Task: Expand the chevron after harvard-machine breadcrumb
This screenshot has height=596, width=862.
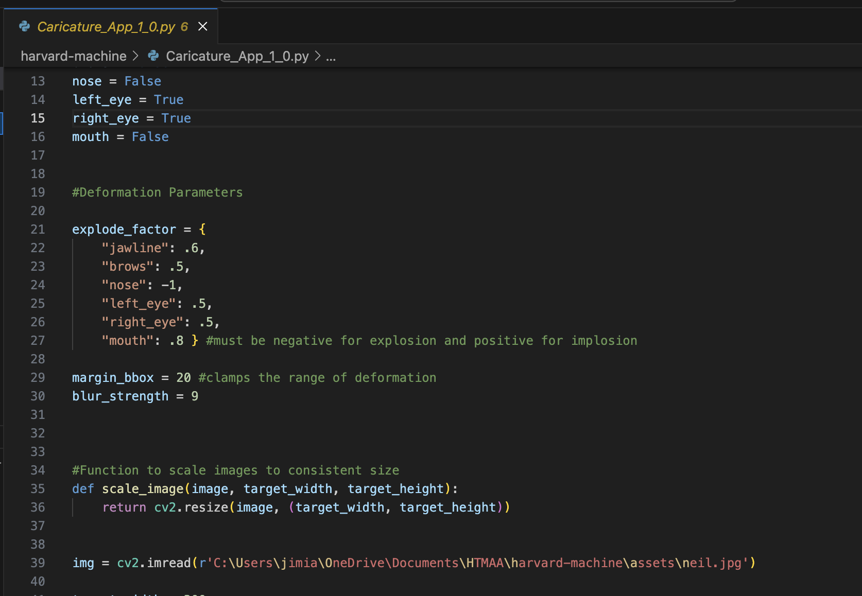Action: [135, 56]
